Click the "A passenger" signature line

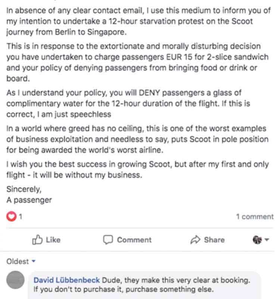coord(29,200)
